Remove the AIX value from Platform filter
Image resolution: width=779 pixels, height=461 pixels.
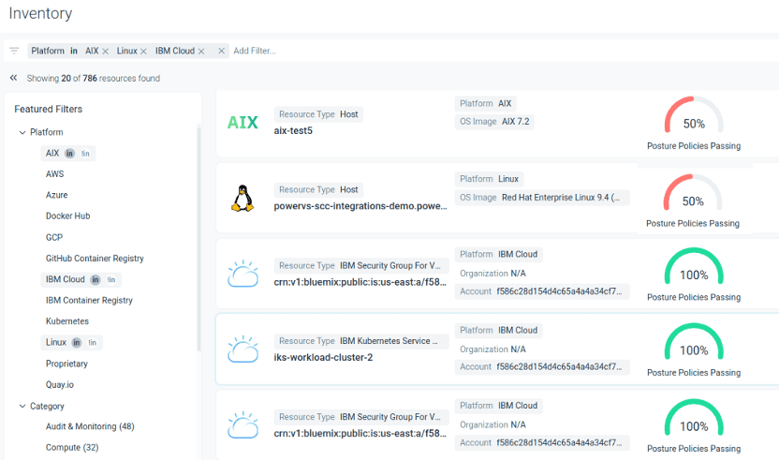point(105,52)
